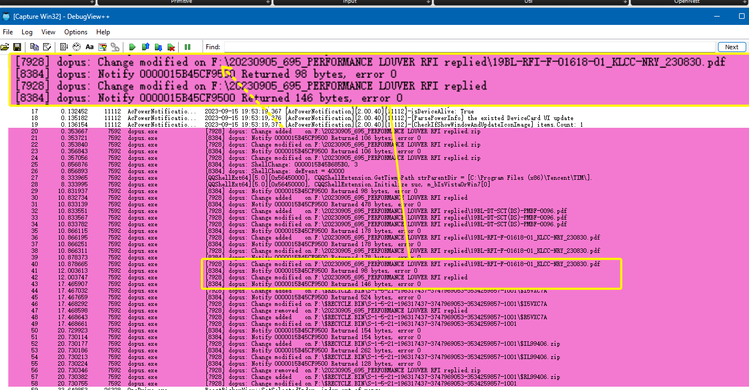Open the Help menu

pos(103,32)
